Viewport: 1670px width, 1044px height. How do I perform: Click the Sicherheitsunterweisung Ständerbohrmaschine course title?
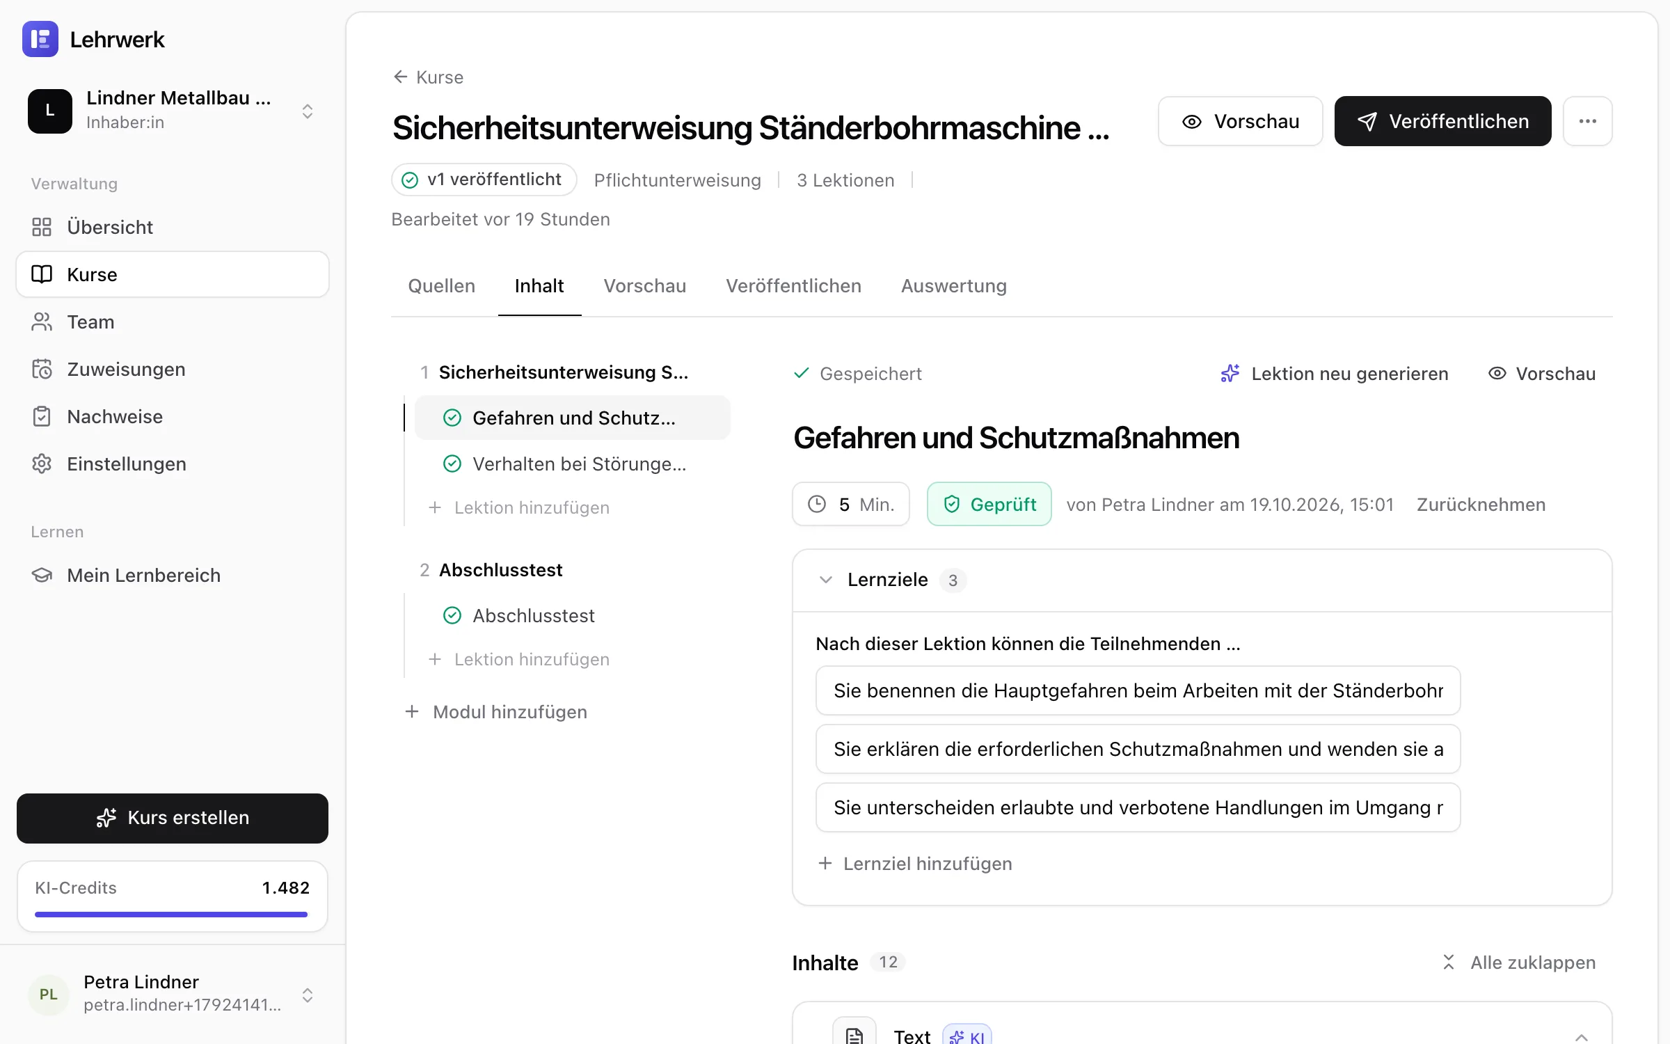(x=751, y=127)
